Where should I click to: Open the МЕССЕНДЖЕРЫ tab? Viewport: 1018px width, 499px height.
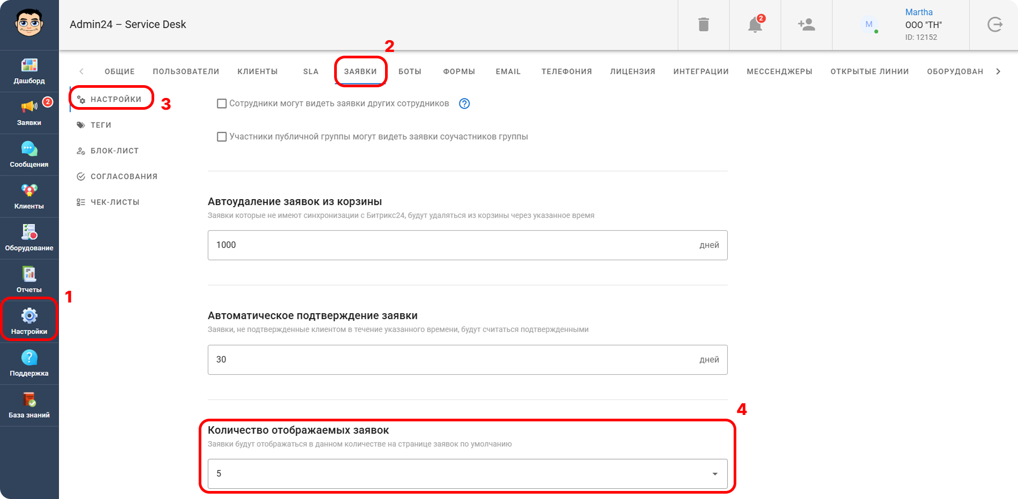(780, 72)
